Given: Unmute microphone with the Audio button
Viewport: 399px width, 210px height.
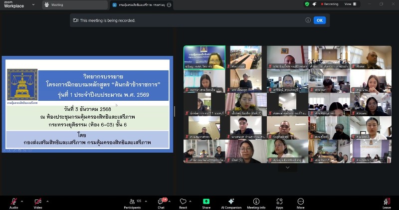Looking at the screenshot, I should [13, 202].
